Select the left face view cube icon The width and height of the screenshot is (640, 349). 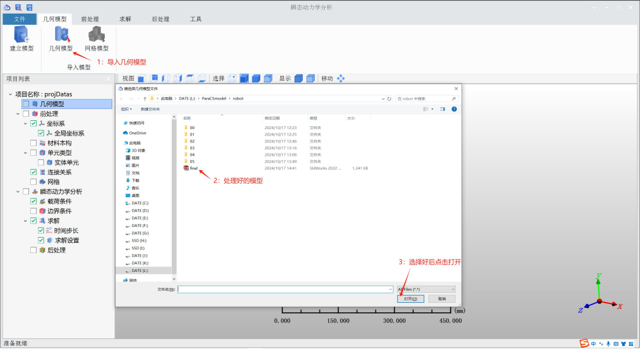coord(166,78)
